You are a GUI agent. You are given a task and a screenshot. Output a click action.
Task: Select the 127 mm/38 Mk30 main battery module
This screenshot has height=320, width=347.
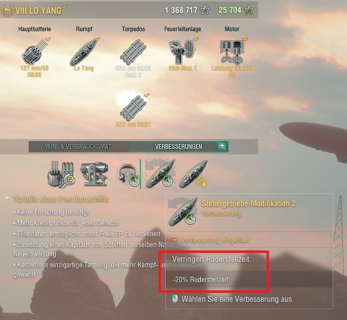click(x=35, y=52)
